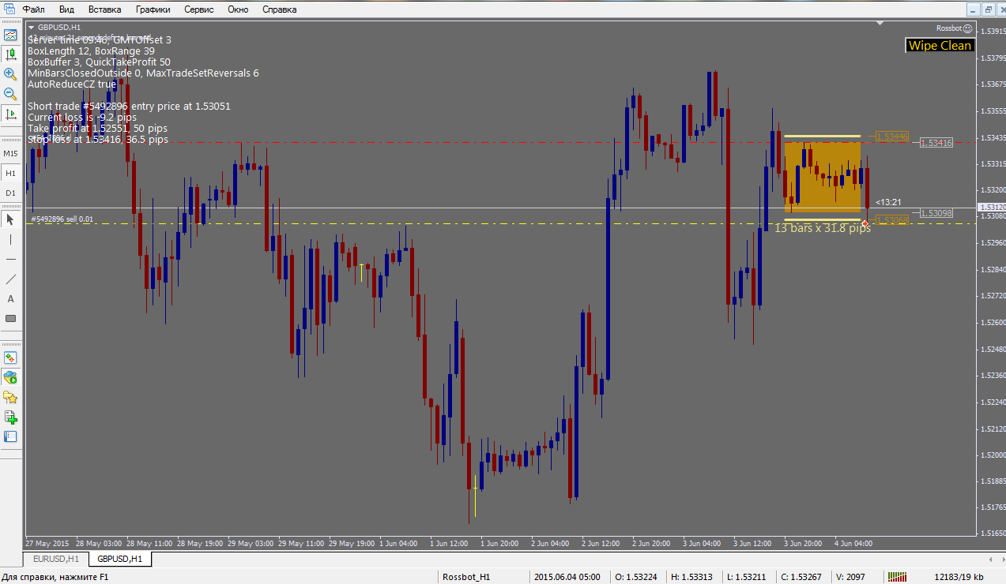Viewport: 1006px width, 584px height.
Task: Click the current price 1.53120 axis marker
Action: (x=991, y=208)
